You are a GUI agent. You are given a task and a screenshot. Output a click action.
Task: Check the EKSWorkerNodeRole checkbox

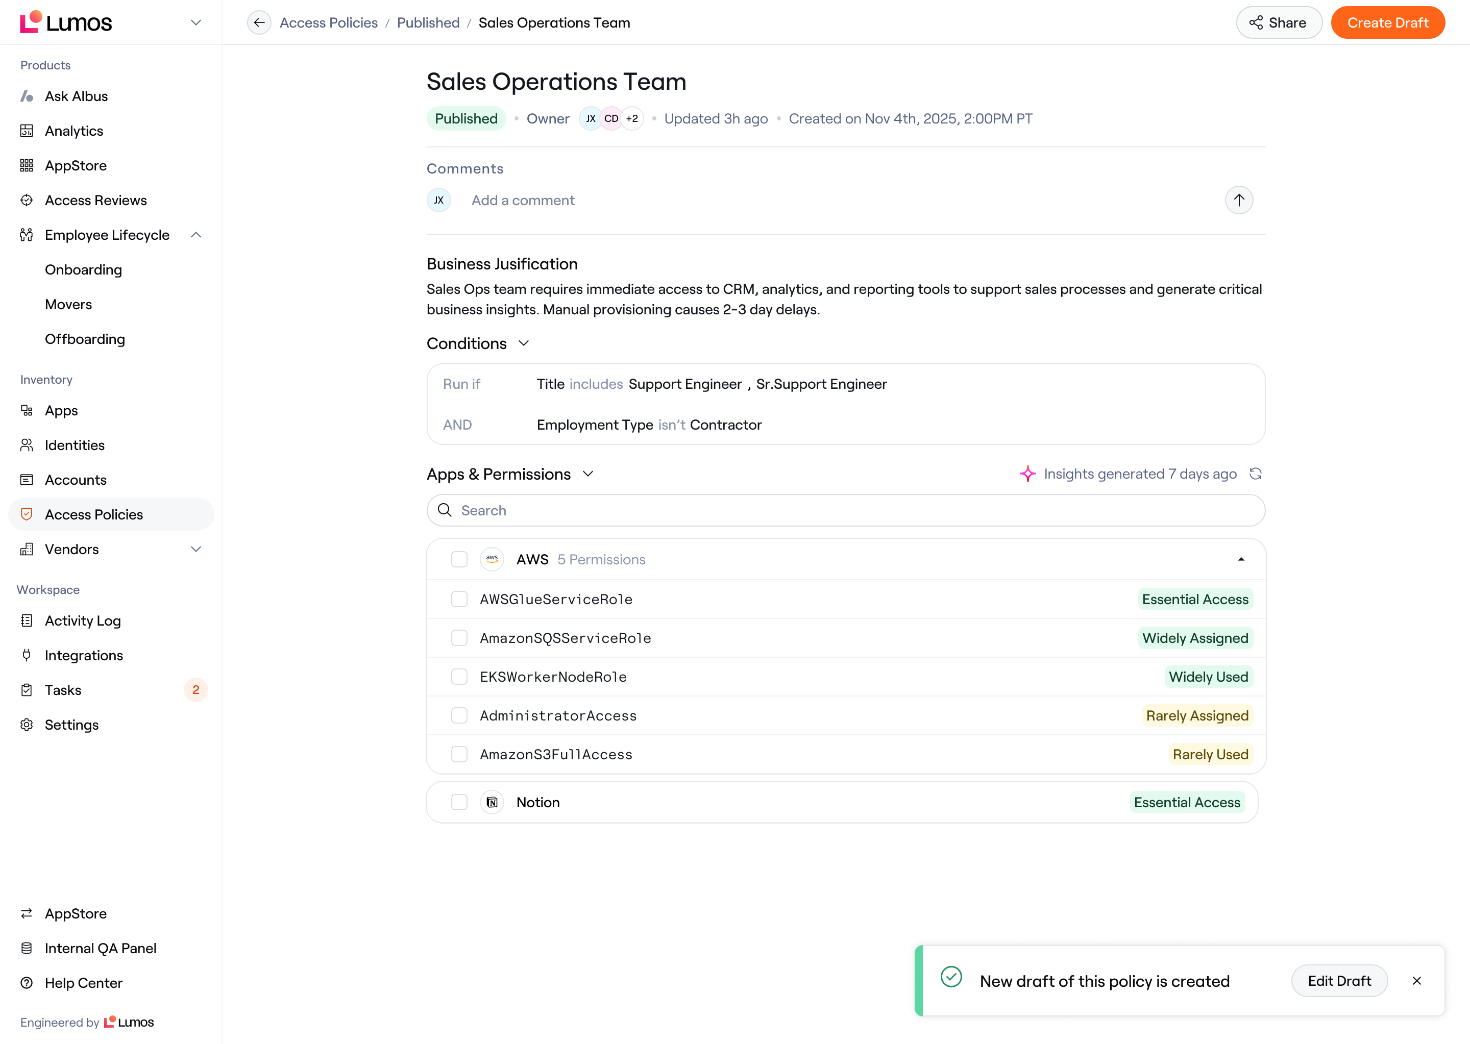click(459, 677)
